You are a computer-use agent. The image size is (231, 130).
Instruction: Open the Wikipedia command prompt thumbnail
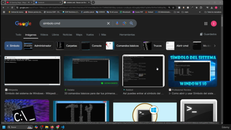click(x=32, y=71)
